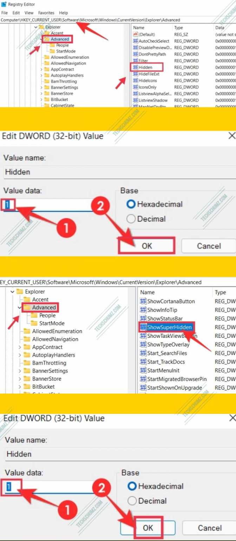Screen dimensions: 236x541
Task: Choose Decimal base in the upper DWORD dialog
Action: 131,219
